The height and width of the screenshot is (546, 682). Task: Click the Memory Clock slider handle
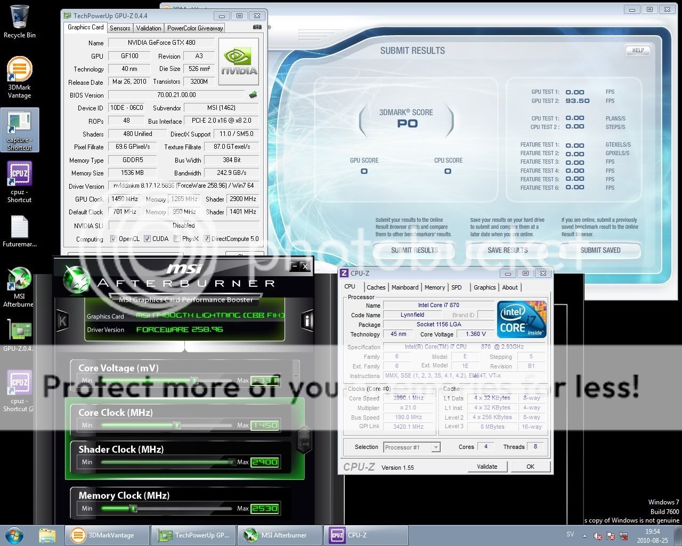(133, 508)
